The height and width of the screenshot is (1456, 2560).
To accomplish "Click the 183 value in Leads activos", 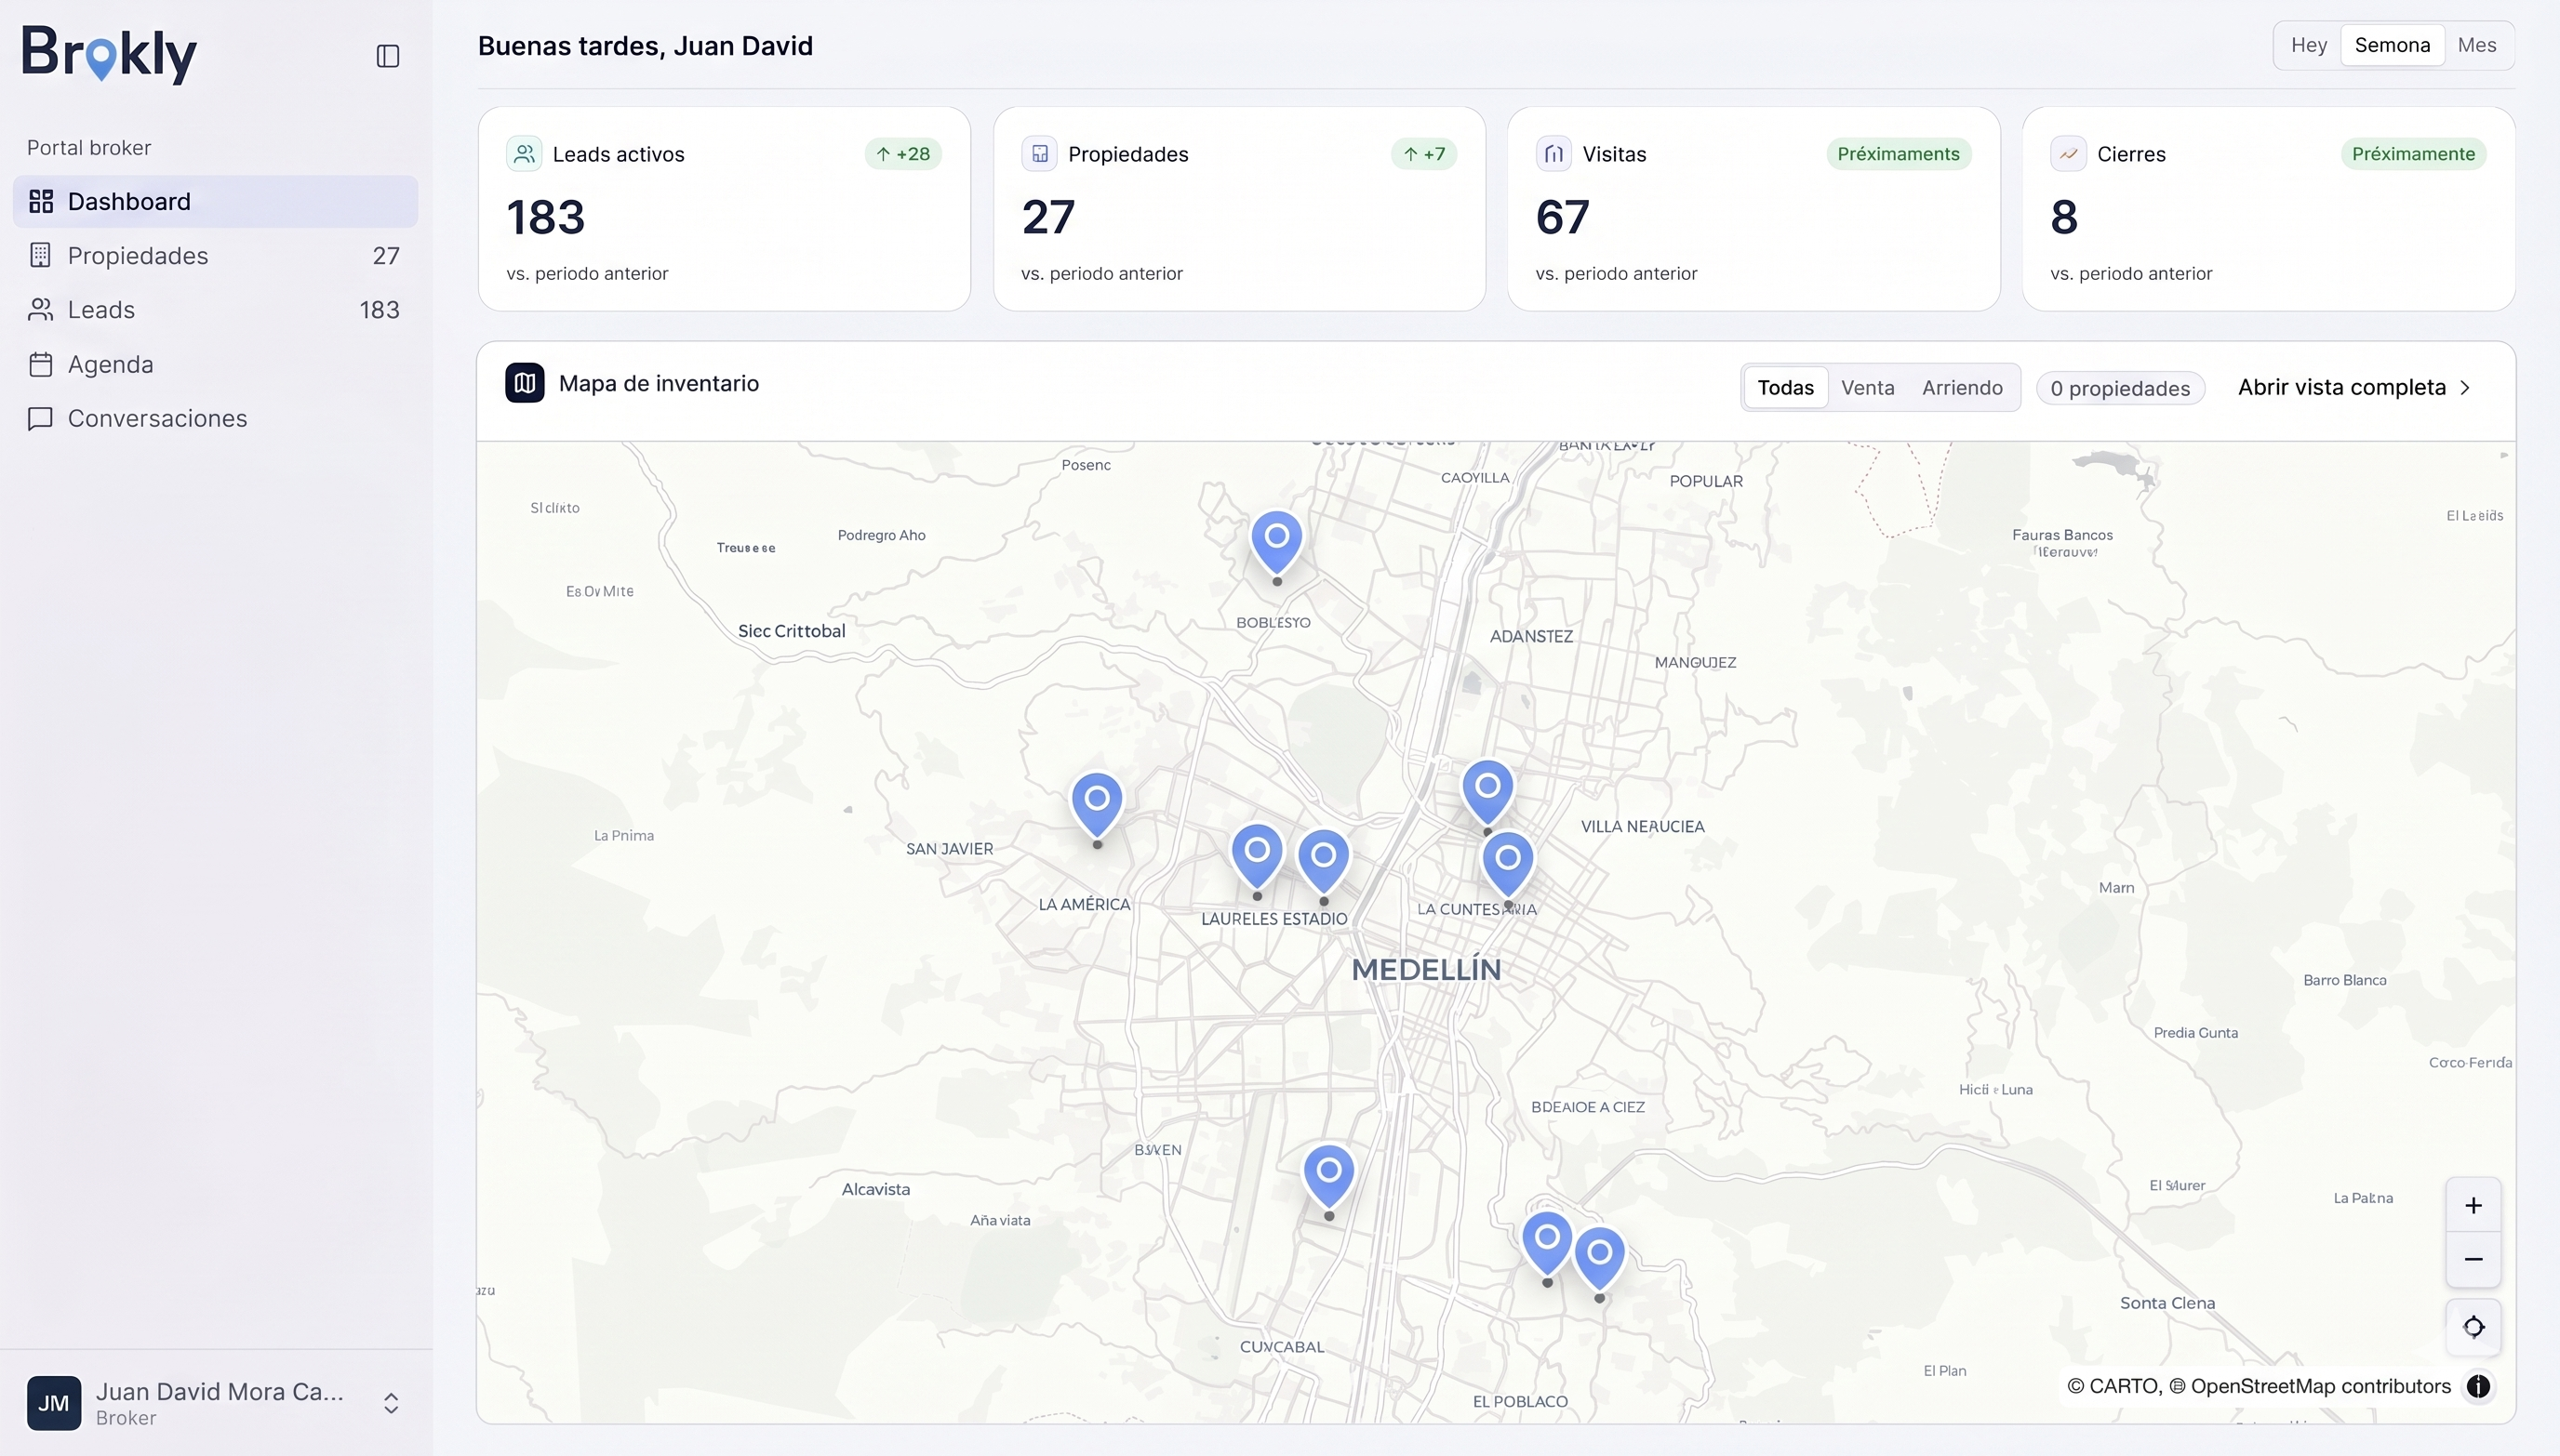I will pyautogui.click(x=546, y=217).
